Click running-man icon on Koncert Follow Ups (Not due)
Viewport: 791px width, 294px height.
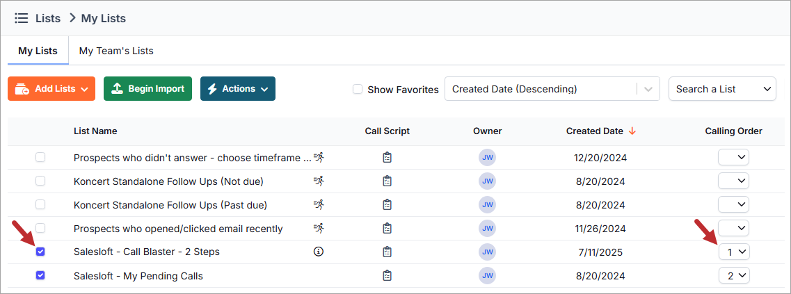[319, 181]
